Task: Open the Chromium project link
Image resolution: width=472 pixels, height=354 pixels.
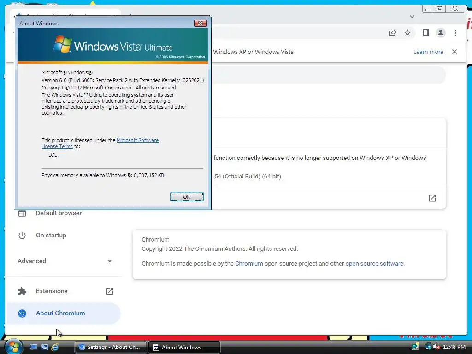Action: (x=249, y=263)
